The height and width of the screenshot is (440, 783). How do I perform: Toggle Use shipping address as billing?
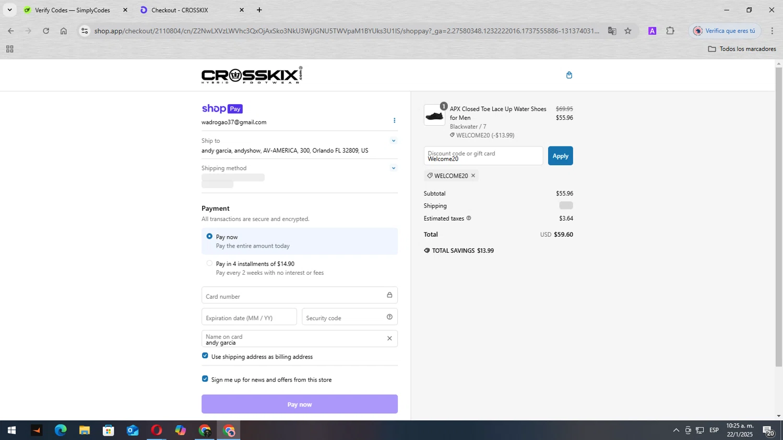tap(205, 356)
